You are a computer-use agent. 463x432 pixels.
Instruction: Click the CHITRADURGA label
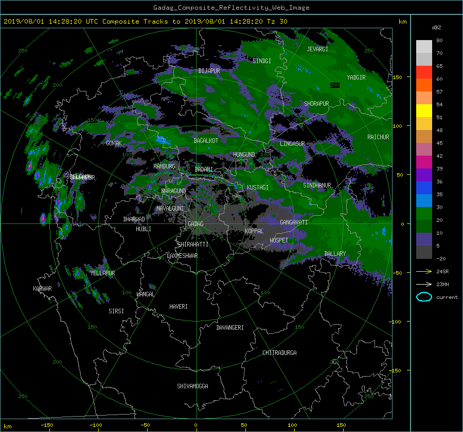pos(279,353)
